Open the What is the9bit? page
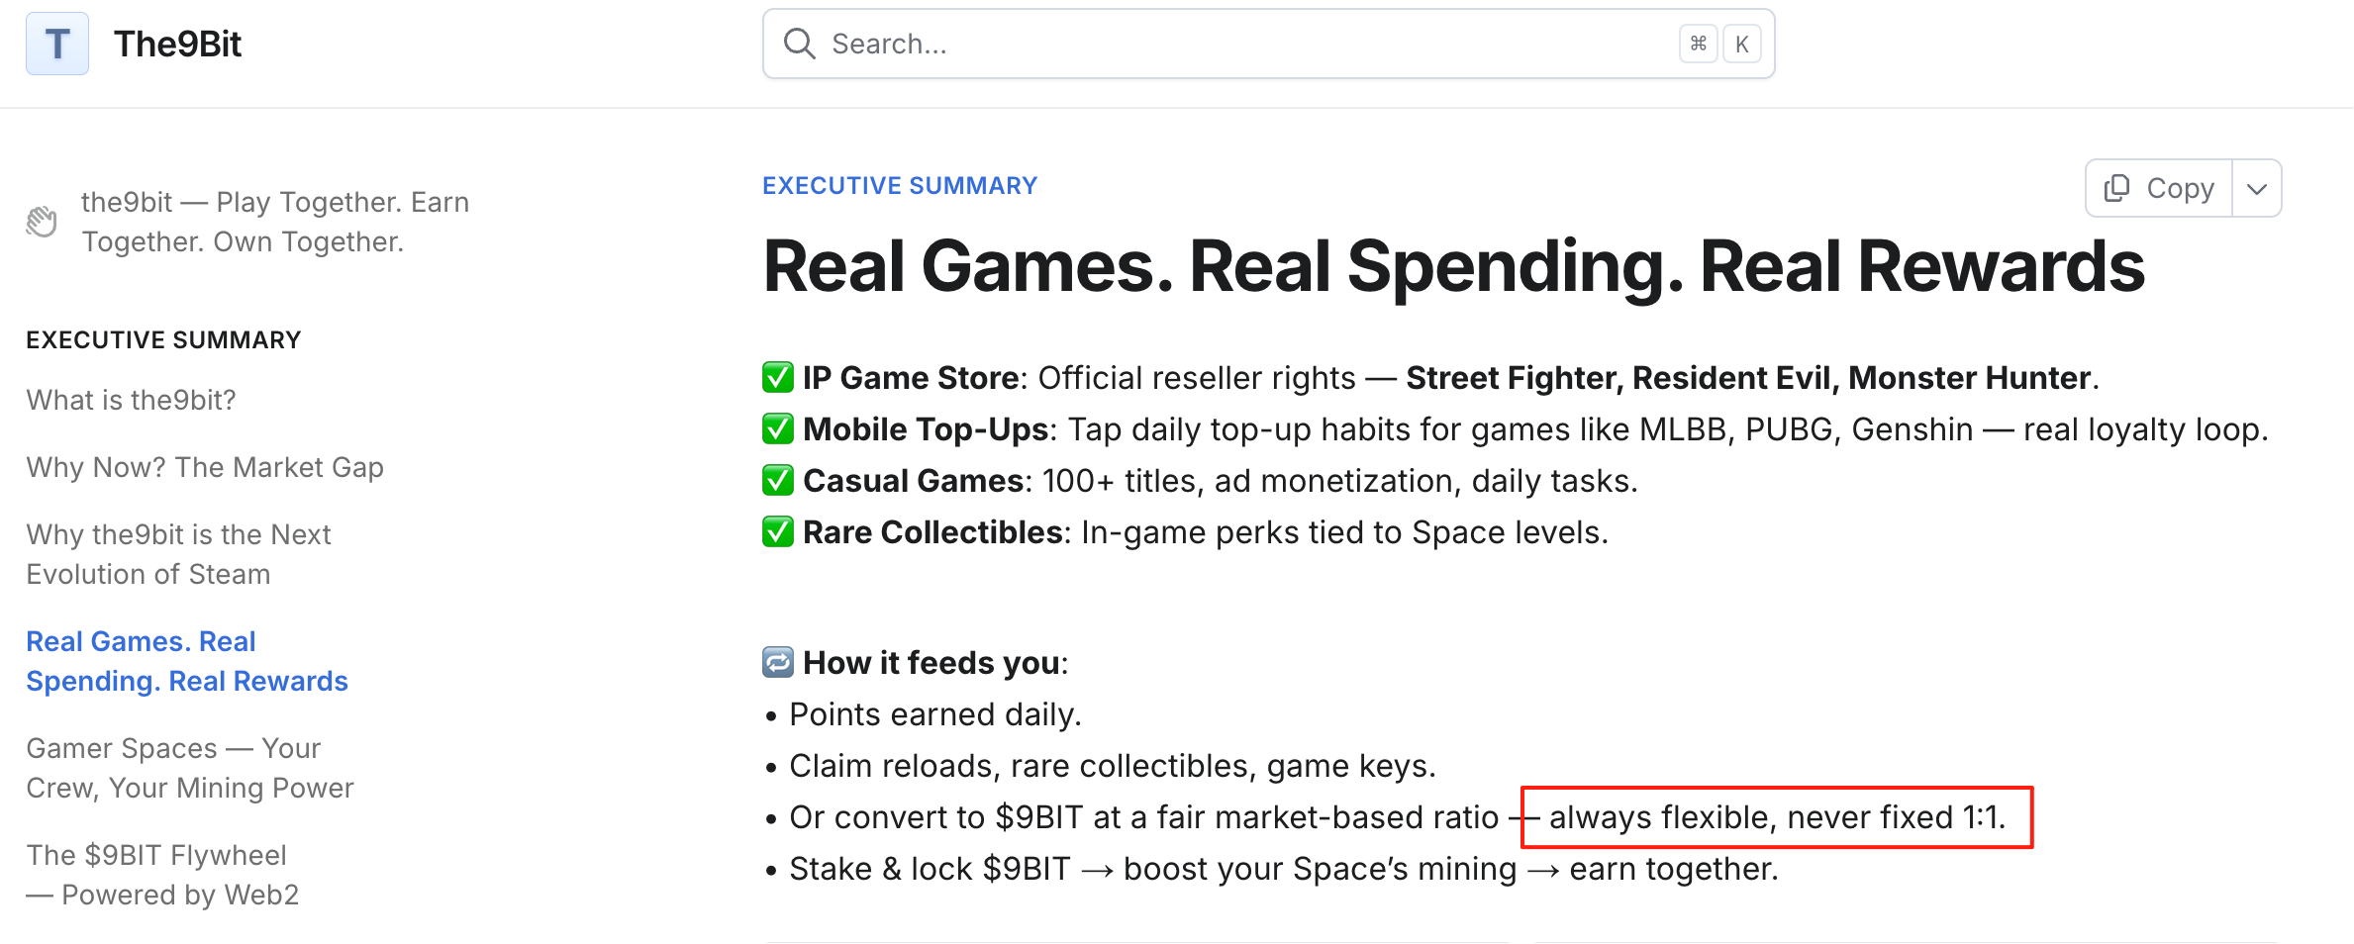 pyautogui.click(x=131, y=400)
